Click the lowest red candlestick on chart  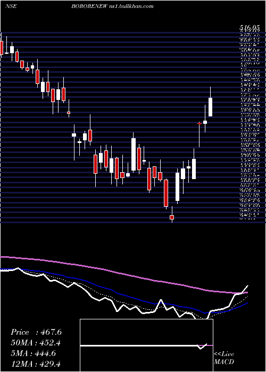[x=172, y=217]
